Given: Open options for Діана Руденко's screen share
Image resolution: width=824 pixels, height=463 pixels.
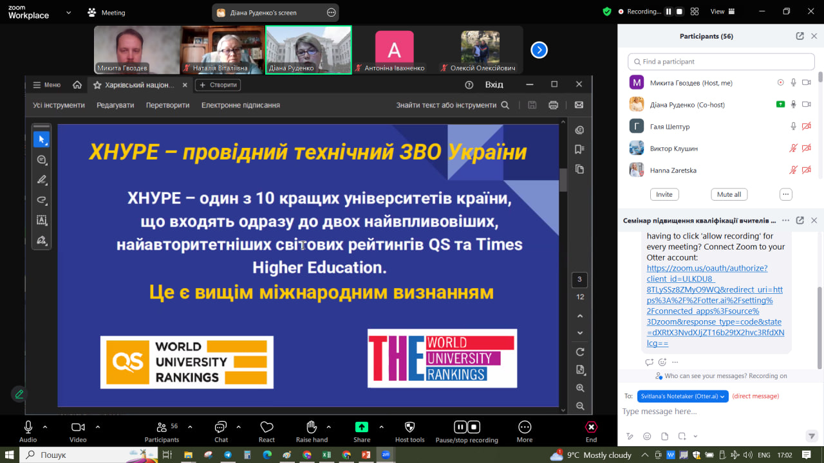Looking at the screenshot, I should (332, 12).
